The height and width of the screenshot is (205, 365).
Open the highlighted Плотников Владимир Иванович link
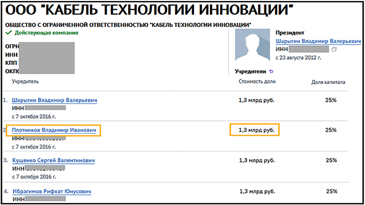tap(54, 130)
